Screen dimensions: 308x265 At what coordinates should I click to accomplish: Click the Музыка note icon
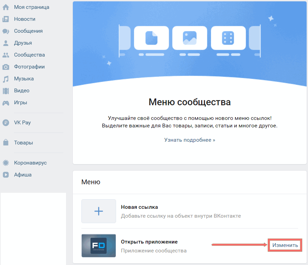[x=6, y=79]
